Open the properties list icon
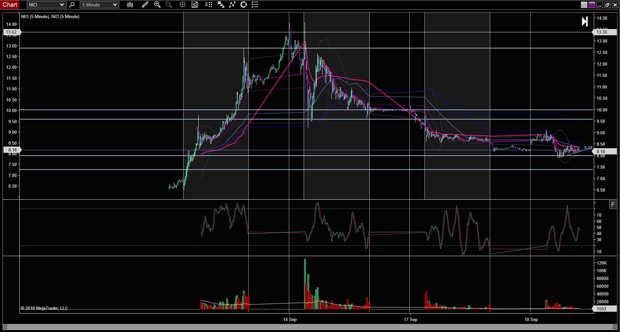 pos(255,5)
